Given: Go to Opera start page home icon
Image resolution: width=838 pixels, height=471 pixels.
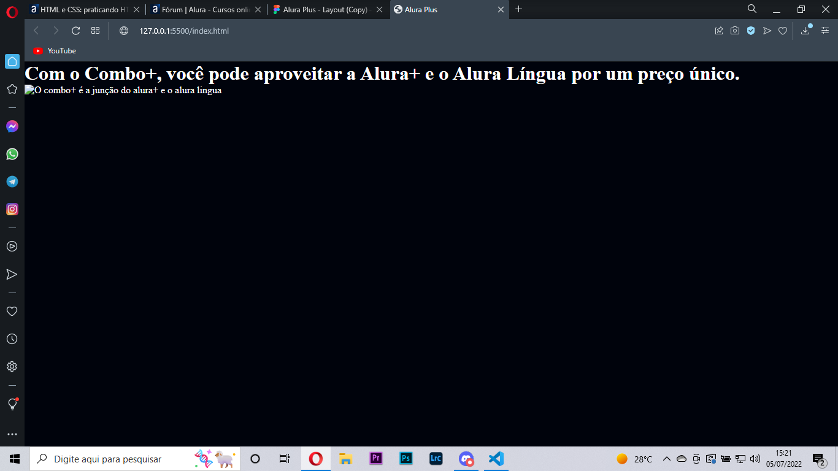Looking at the screenshot, I should click(12, 61).
